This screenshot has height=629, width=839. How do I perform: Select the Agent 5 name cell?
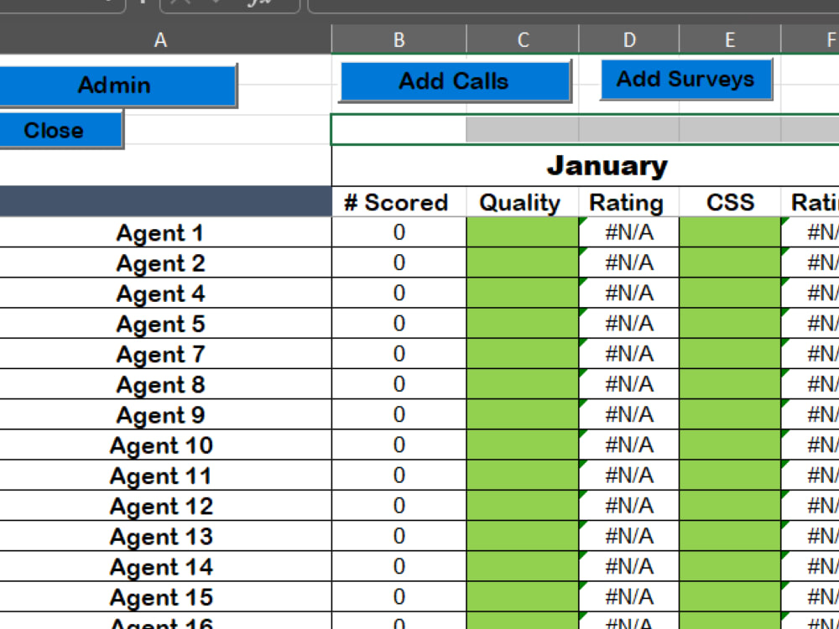(x=165, y=323)
